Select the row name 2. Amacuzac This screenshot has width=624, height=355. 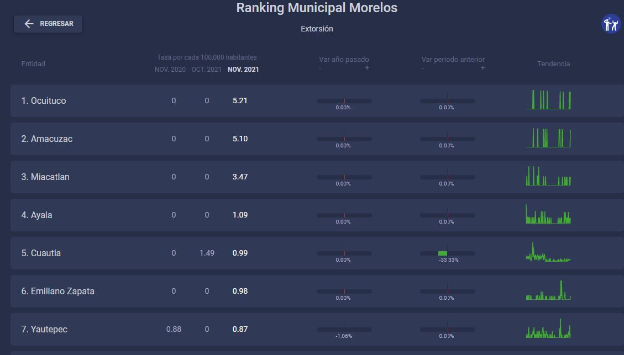click(47, 139)
